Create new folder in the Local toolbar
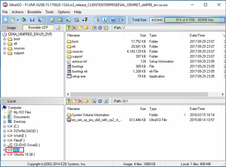 pyautogui.click(x=74, y=101)
